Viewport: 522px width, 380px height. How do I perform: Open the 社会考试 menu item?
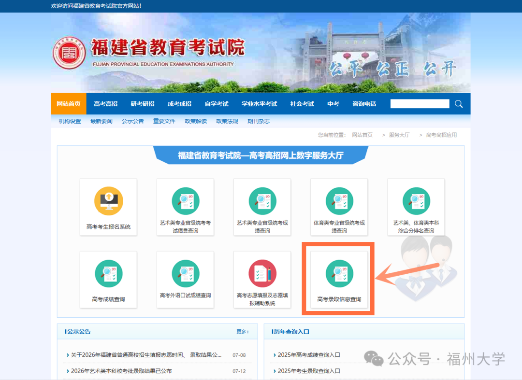[302, 104]
